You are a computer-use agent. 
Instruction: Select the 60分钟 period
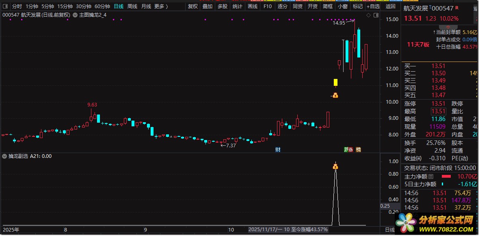coord(102,6)
